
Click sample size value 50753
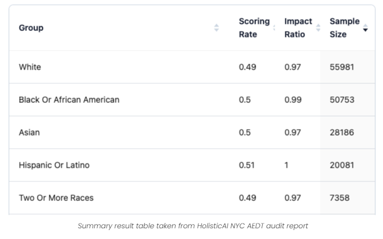point(342,100)
